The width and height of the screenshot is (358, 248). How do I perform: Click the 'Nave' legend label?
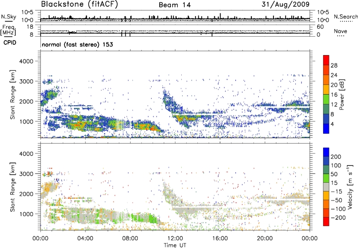tap(341, 31)
